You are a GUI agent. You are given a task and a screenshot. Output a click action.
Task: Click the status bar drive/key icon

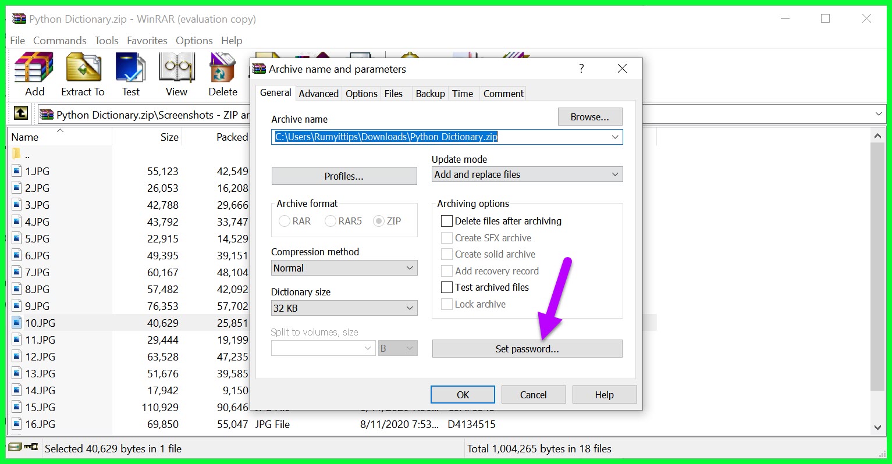[x=23, y=447]
